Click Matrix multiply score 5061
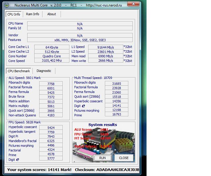211x176 pixels. [x=51, y=106]
